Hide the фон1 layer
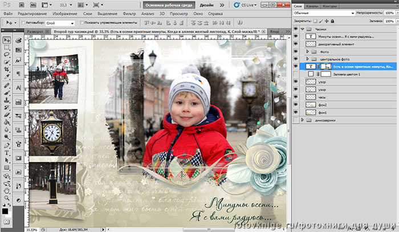 click(295, 112)
